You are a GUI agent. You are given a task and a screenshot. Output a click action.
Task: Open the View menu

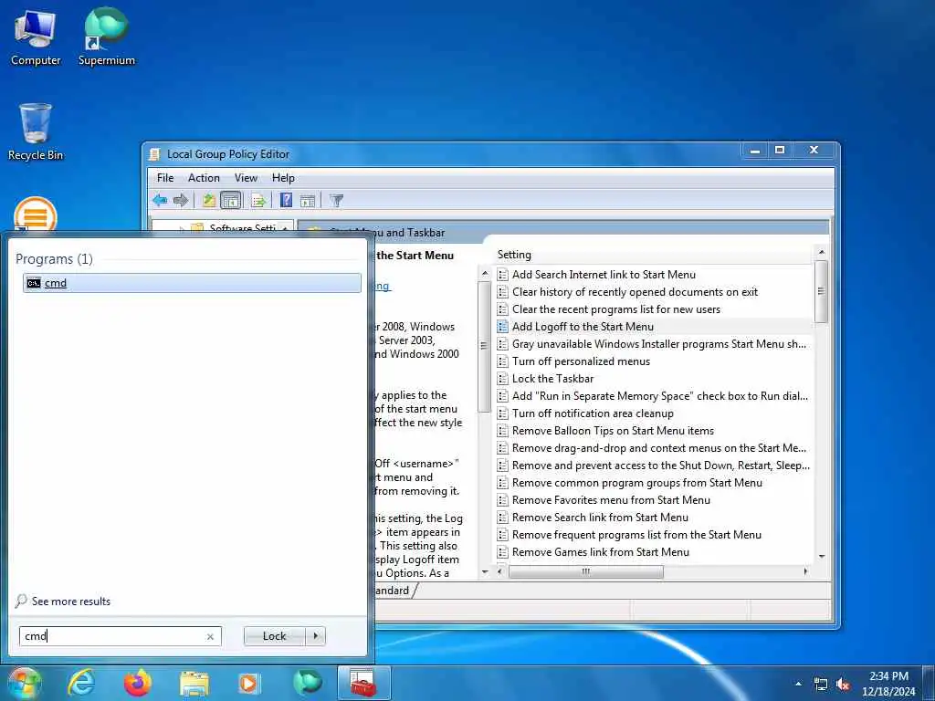pos(246,178)
